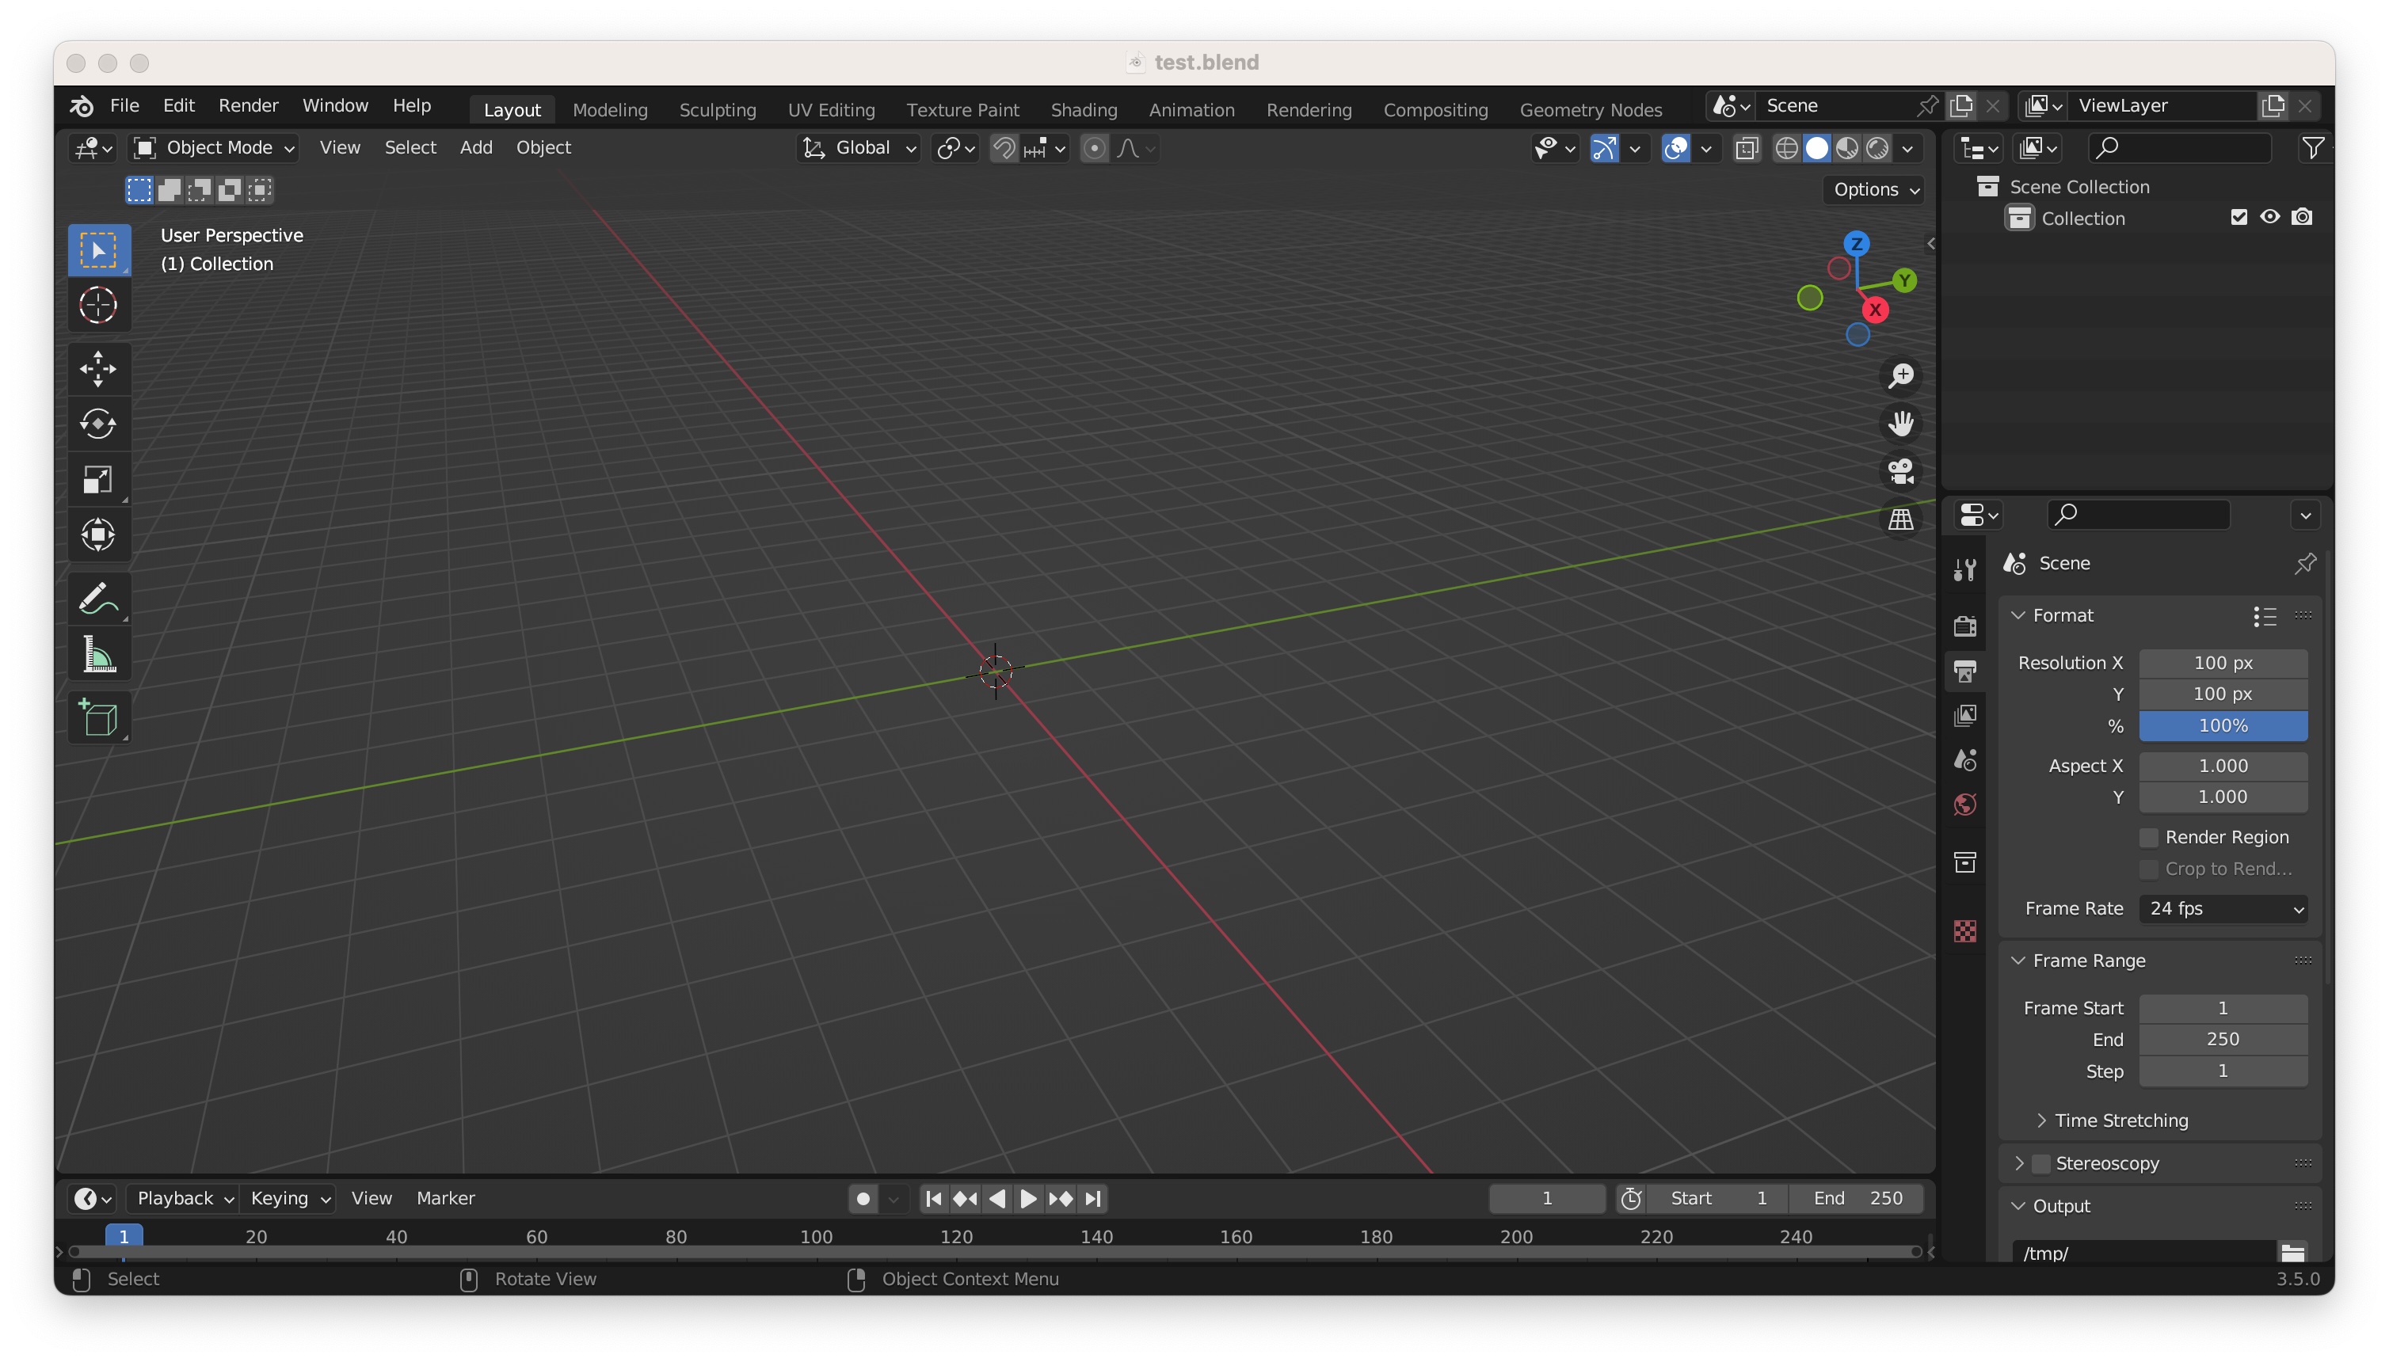Viewport: 2389px width, 1362px height.
Task: Open the Keying popover
Action: (x=289, y=1198)
